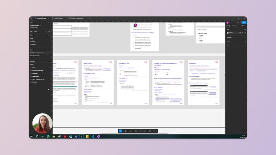Open new tab with plus button
The width and height of the screenshot is (276, 155).
point(90,18)
